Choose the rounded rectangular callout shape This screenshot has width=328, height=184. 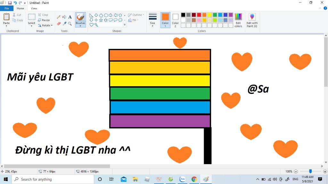[111, 20]
